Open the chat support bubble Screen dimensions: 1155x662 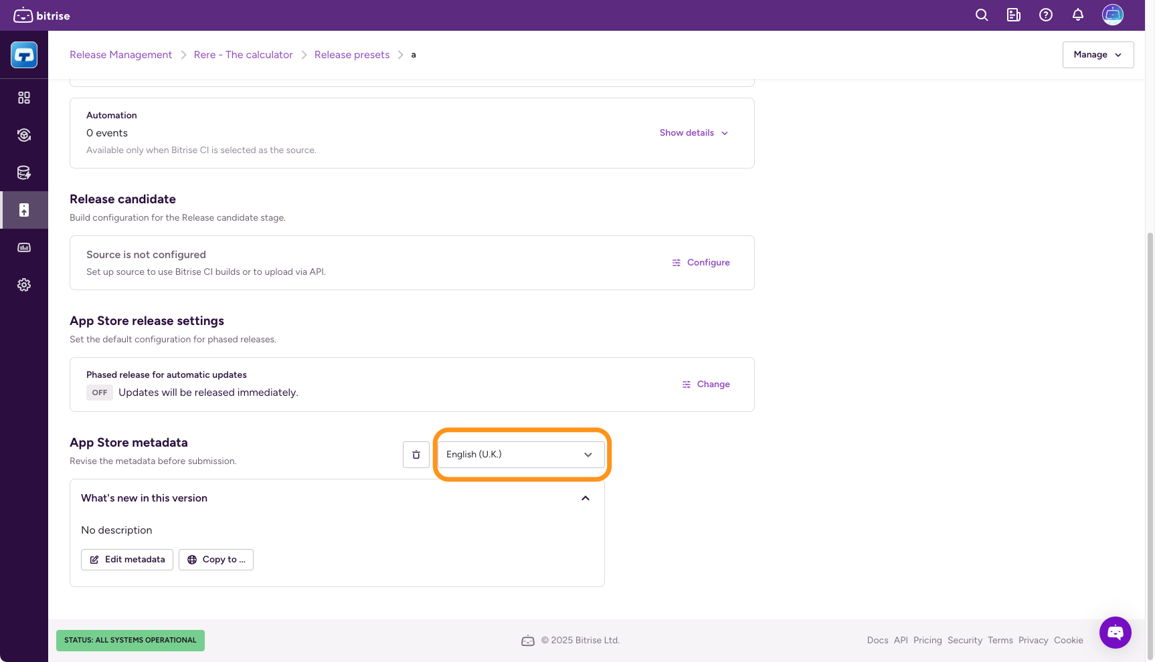(x=1115, y=632)
